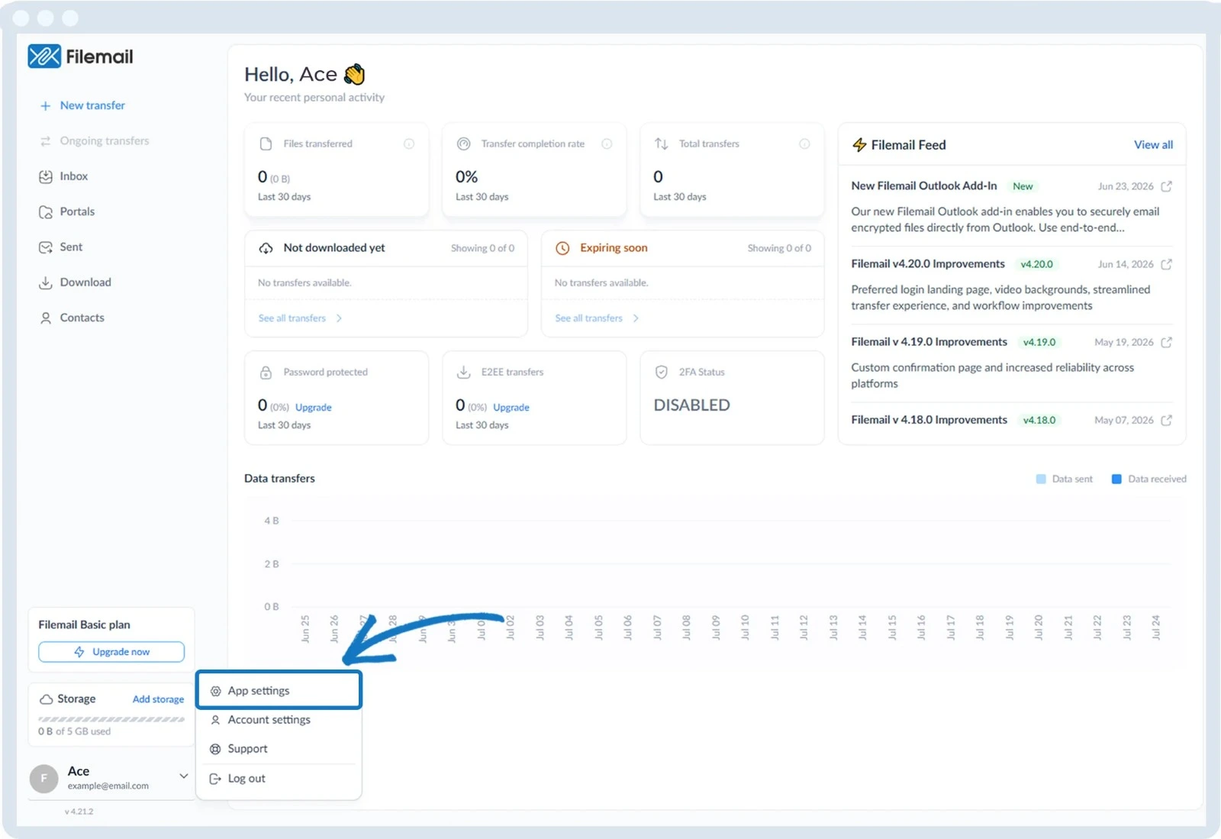Click the info icon on Files transferred
The width and height of the screenshot is (1221, 839).
tap(409, 144)
